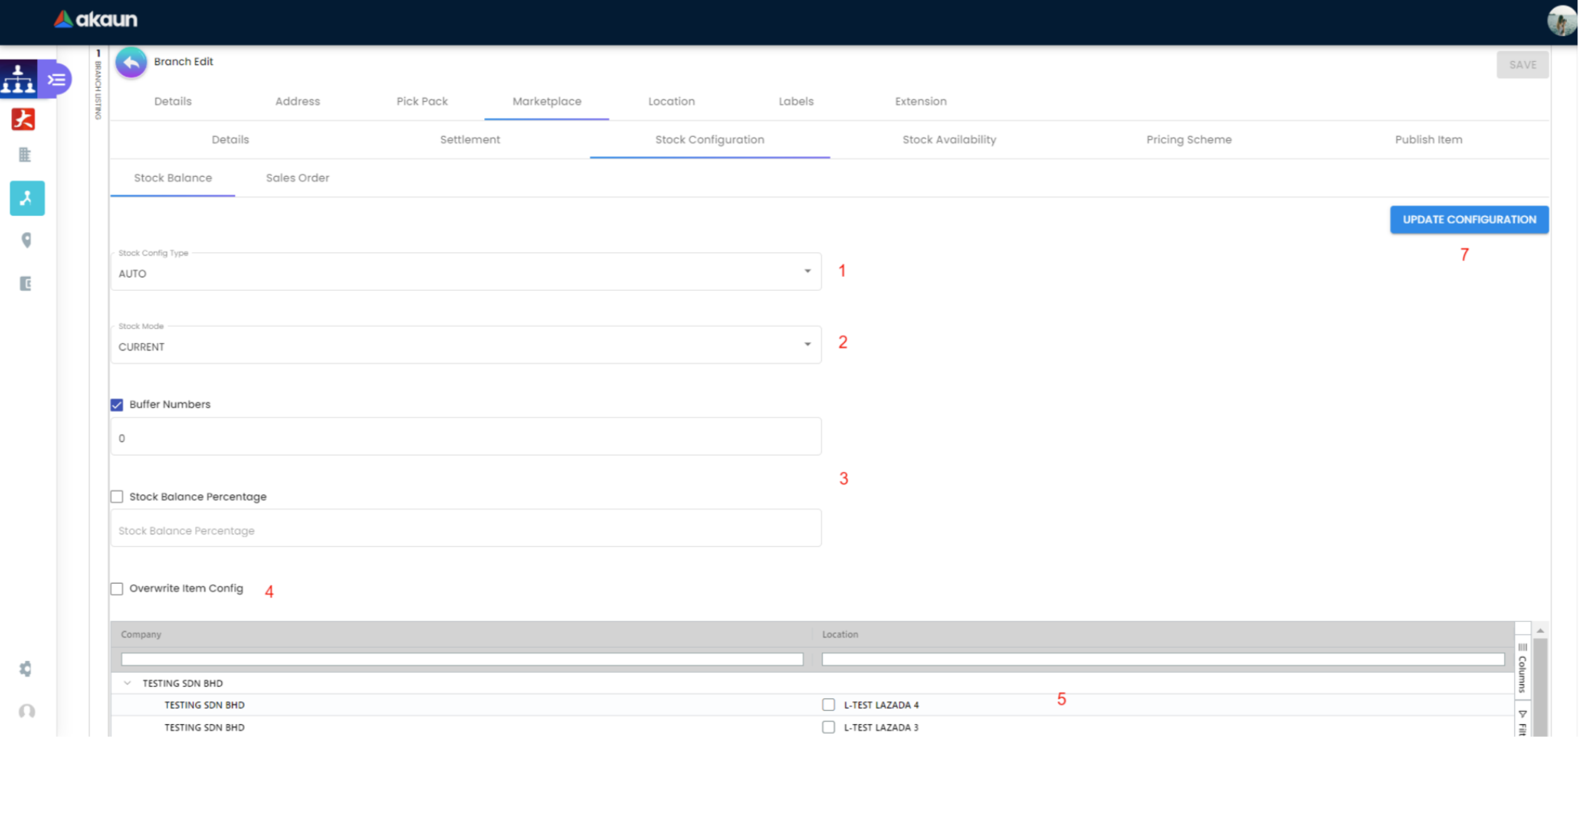Click the Buffer Numbers value input field
The width and height of the screenshot is (1583, 827).
pos(466,438)
